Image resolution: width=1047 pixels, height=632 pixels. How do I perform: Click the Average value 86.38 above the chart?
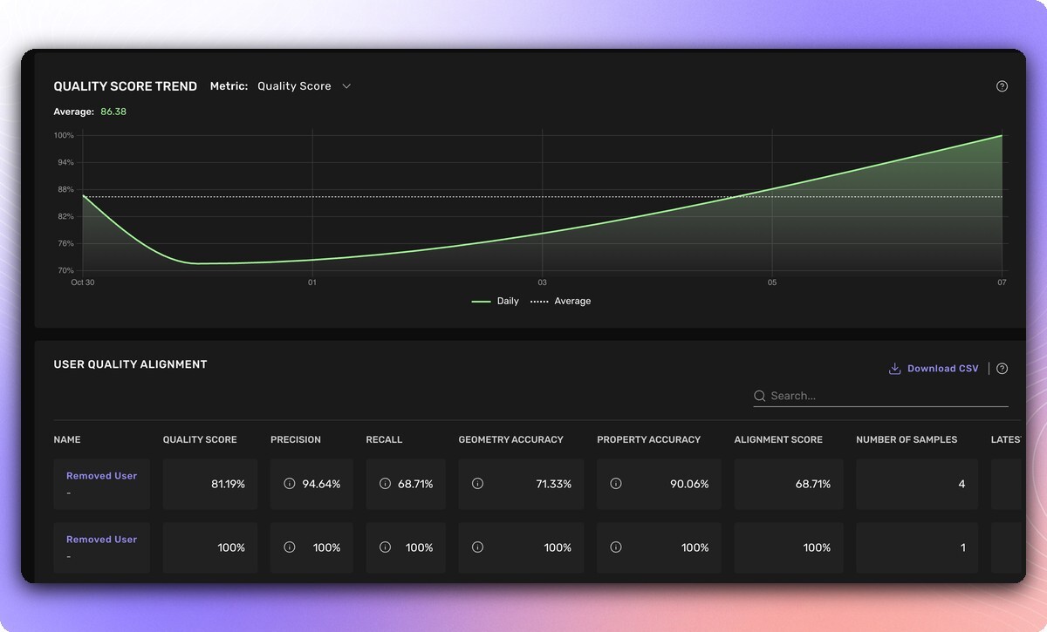(113, 112)
